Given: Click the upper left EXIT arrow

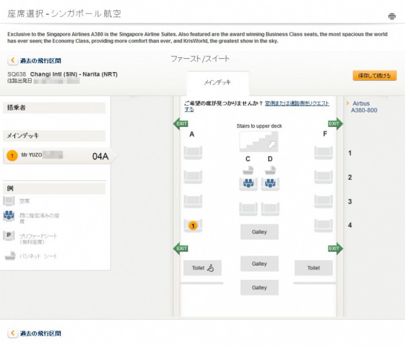Looking at the screenshot, I should coord(180,124).
